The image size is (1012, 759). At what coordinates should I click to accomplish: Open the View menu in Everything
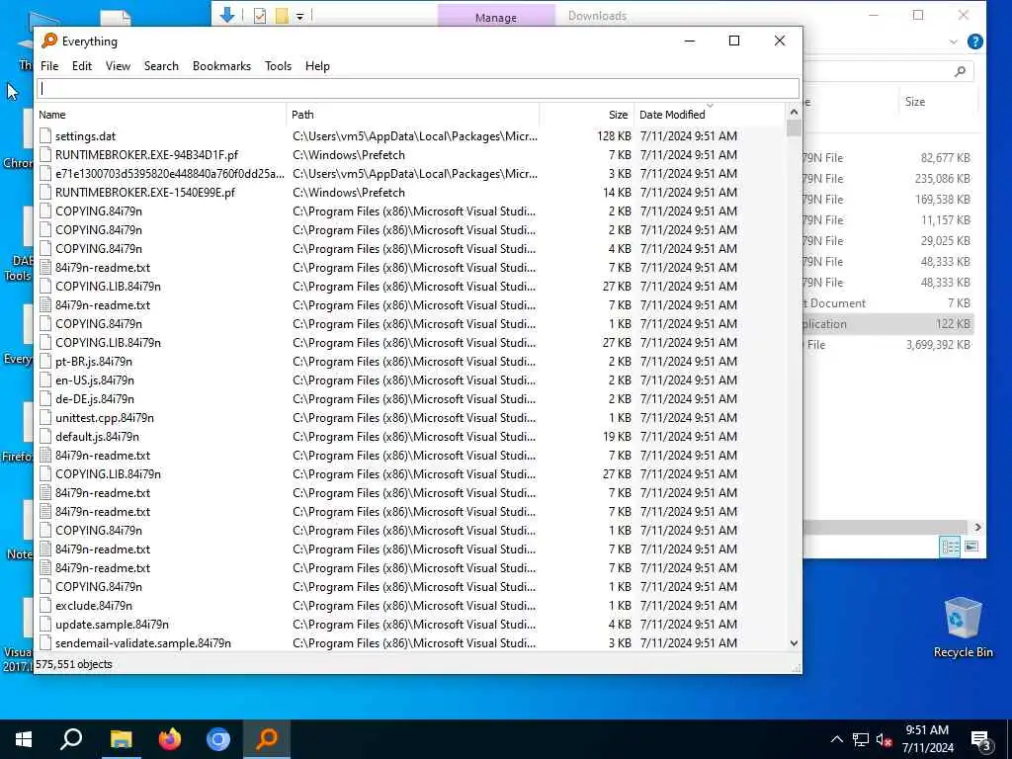click(119, 66)
